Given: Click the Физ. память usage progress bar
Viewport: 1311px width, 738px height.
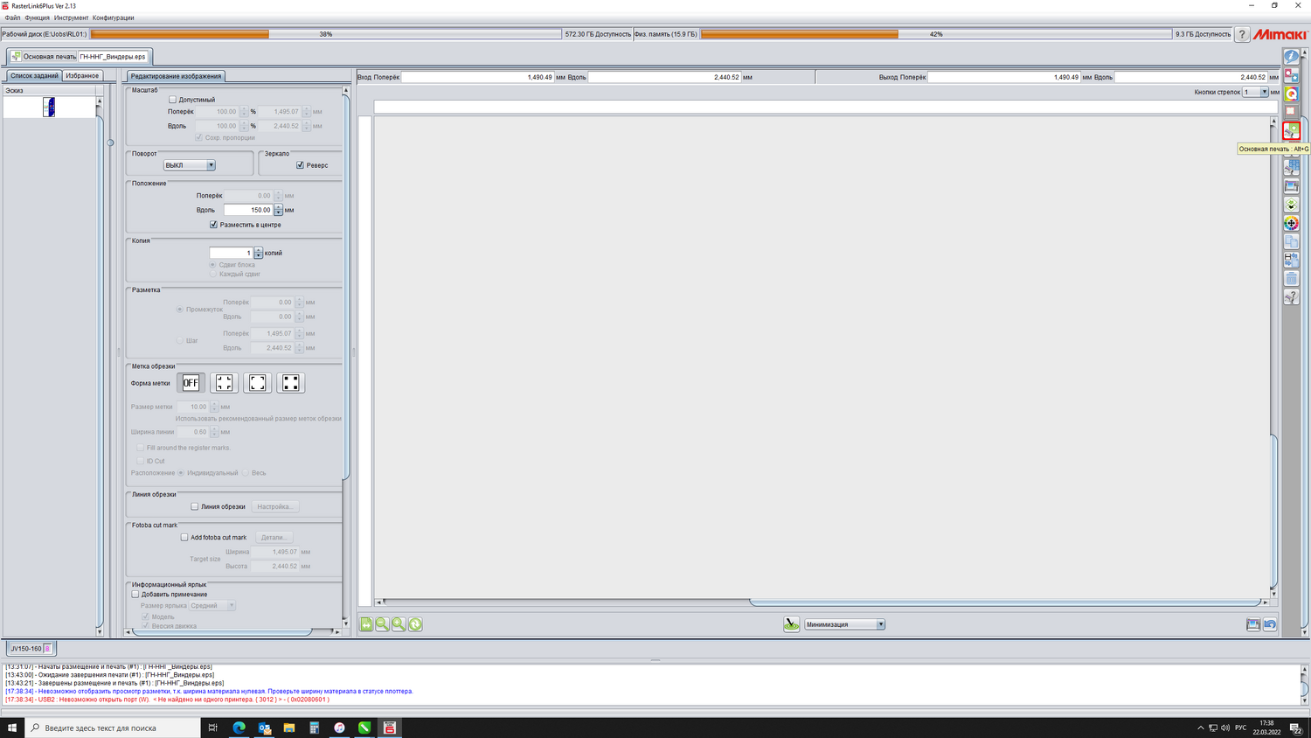Looking at the screenshot, I should pos(936,34).
